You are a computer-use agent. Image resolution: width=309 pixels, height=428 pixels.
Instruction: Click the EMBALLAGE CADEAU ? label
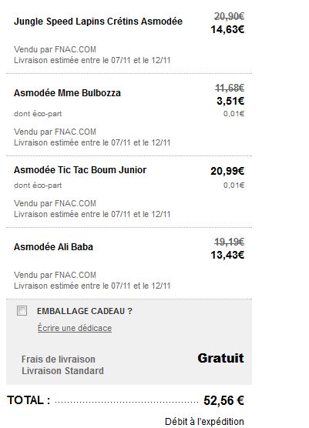(85, 311)
